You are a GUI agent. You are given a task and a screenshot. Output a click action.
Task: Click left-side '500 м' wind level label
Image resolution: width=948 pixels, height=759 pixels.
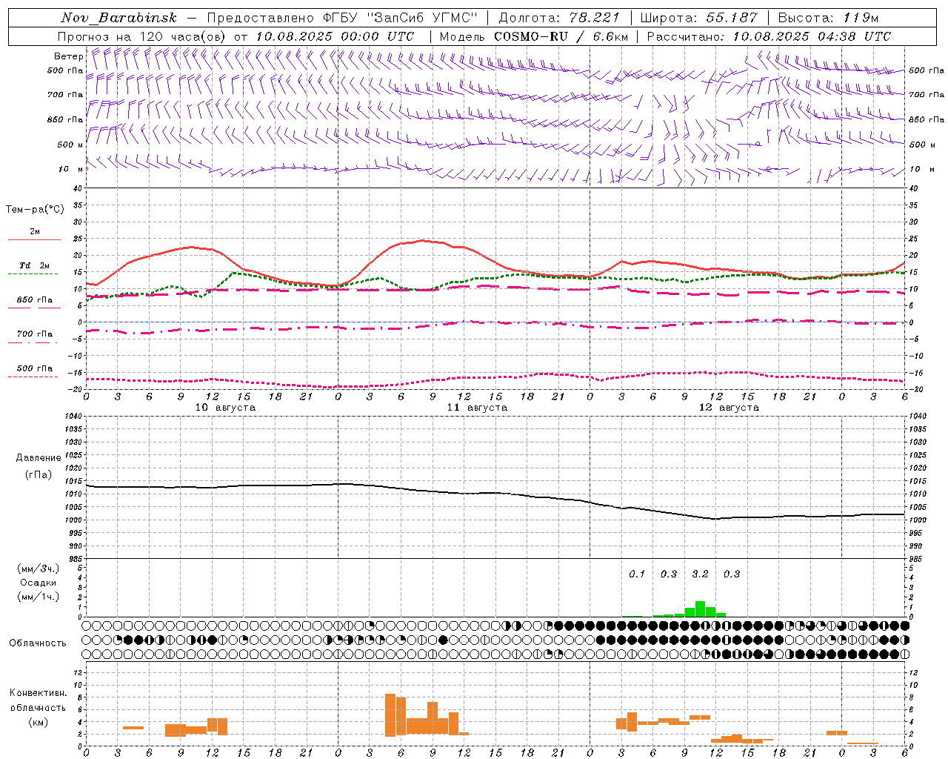[70, 145]
